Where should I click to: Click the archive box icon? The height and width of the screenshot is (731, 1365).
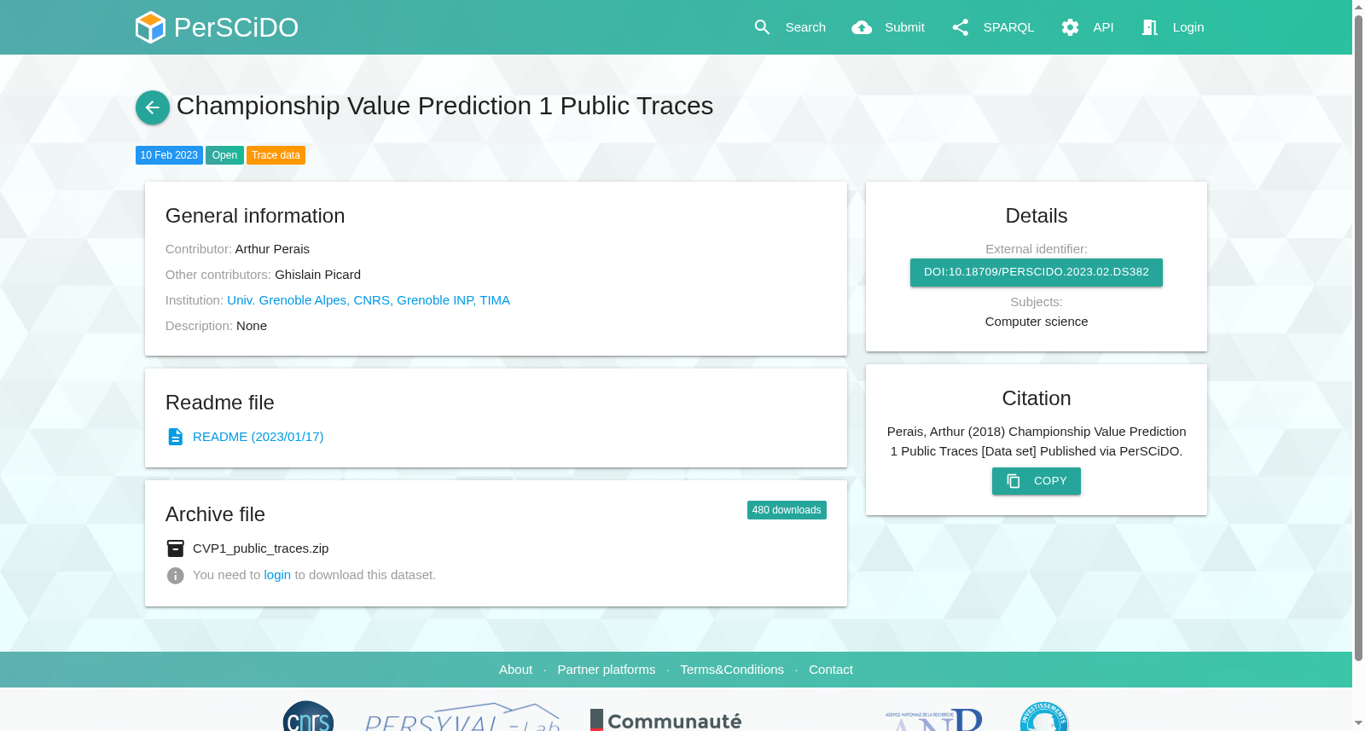176,548
